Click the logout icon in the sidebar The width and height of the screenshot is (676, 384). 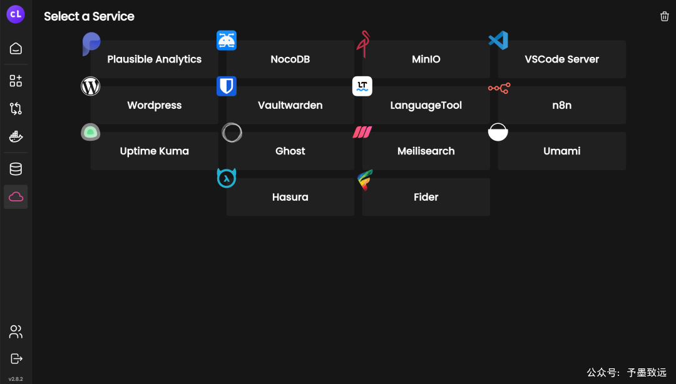click(x=16, y=358)
